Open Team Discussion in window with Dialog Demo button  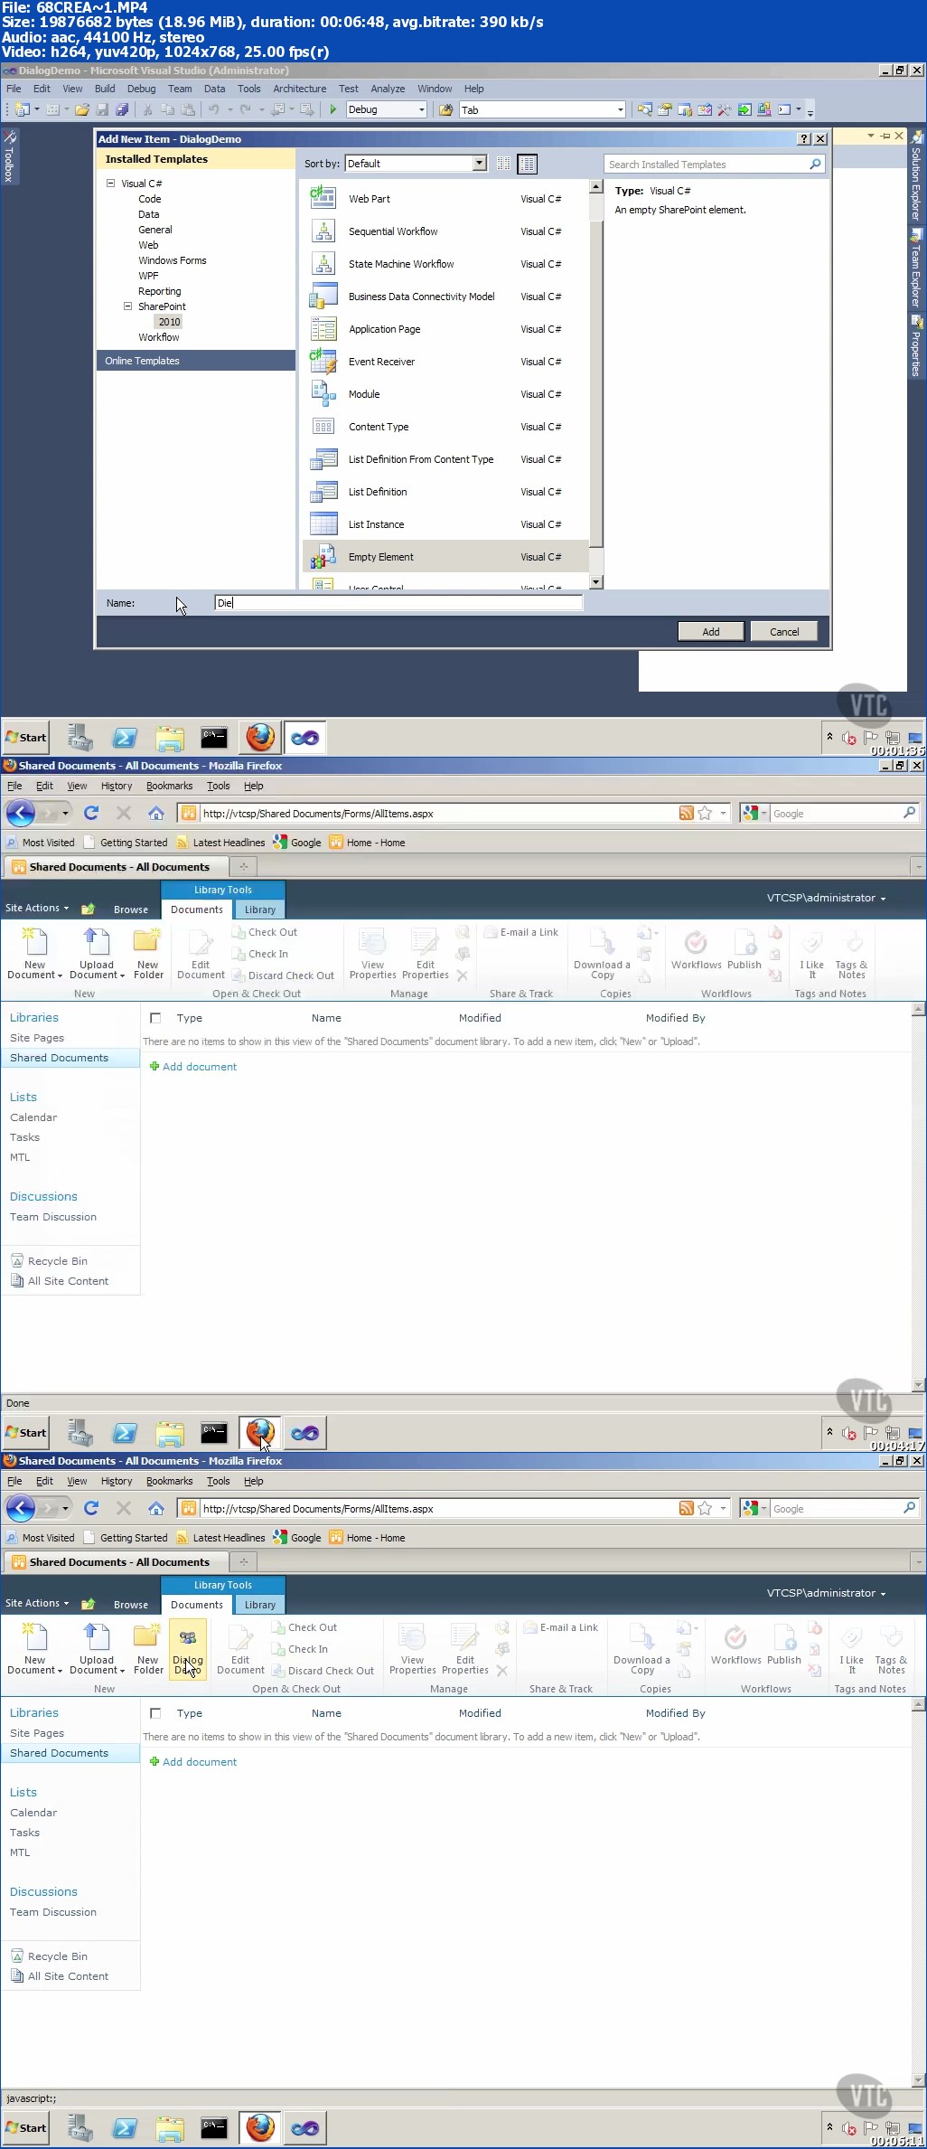pos(52,1912)
